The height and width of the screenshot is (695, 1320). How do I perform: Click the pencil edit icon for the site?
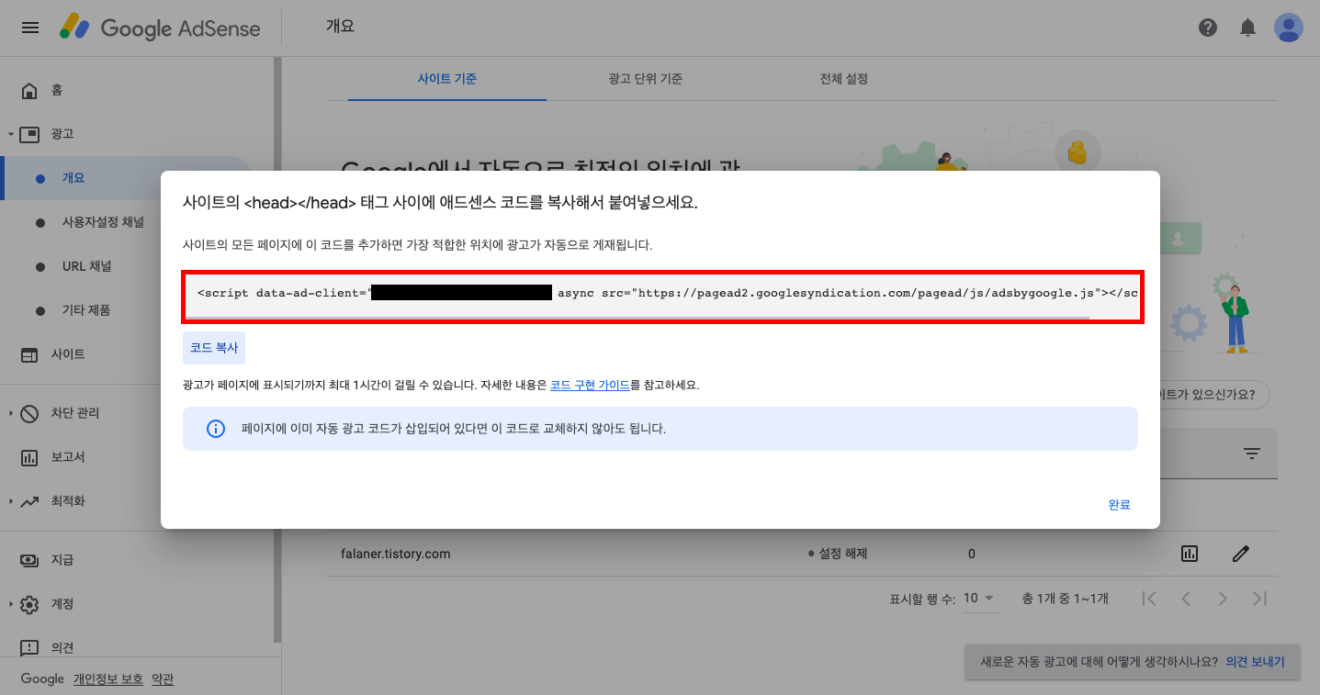pyautogui.click(x=1241, y=554)
